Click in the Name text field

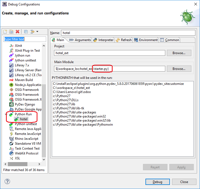(128, 33)
